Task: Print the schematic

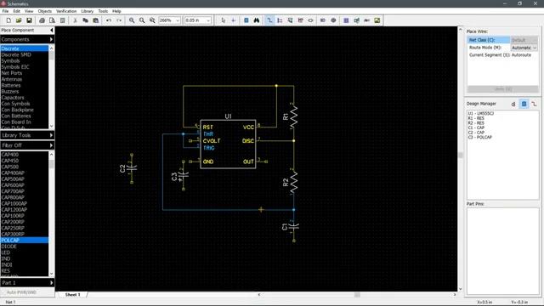Action: pos(42,20)
